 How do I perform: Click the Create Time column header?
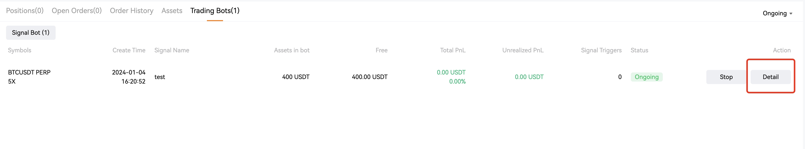pyautogui.click(x=129, y=50)
